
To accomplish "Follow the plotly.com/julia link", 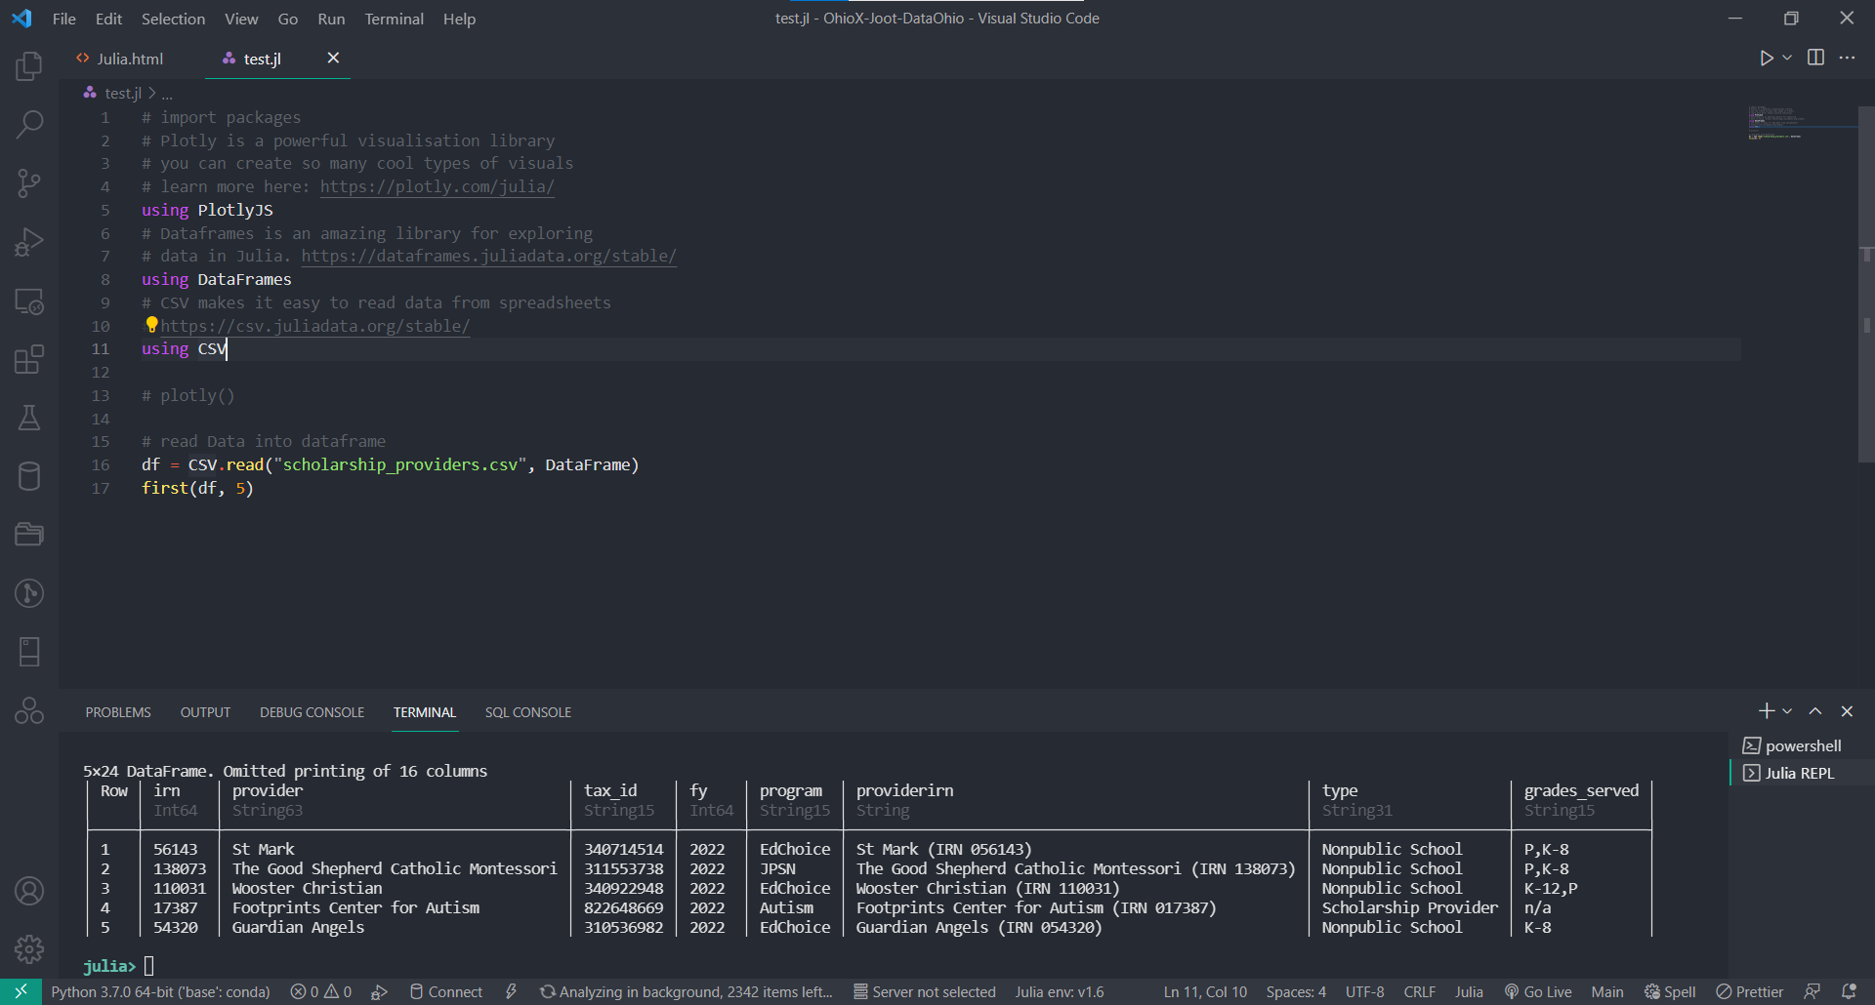I will click(x=437, y=186).
